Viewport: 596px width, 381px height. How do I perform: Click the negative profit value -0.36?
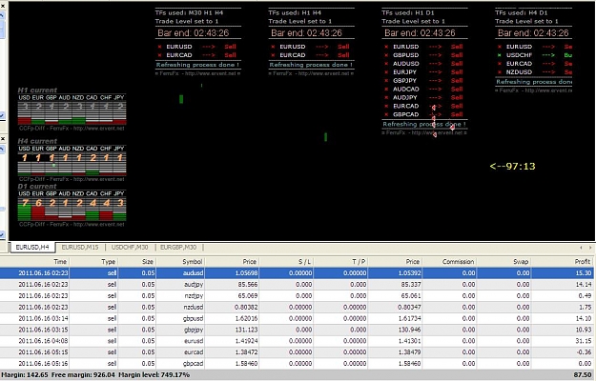[x=585, y=352]
